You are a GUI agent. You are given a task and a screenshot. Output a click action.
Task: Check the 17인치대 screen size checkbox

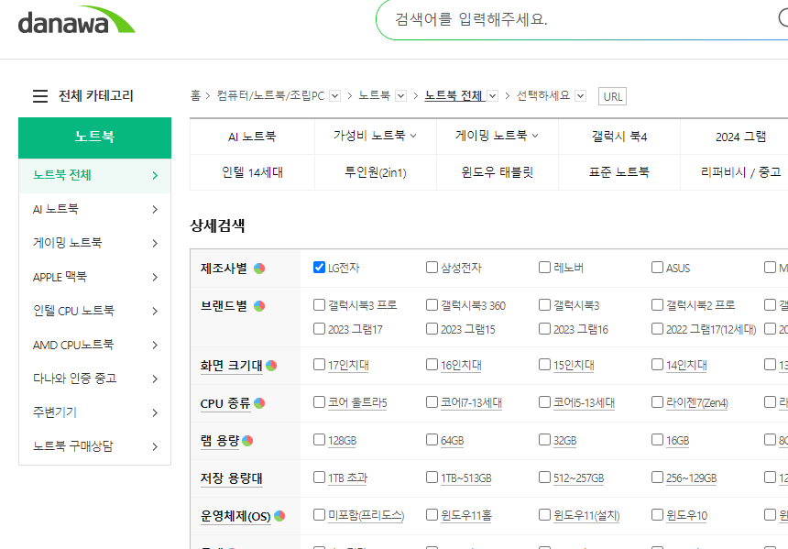(x=319, y=364)
